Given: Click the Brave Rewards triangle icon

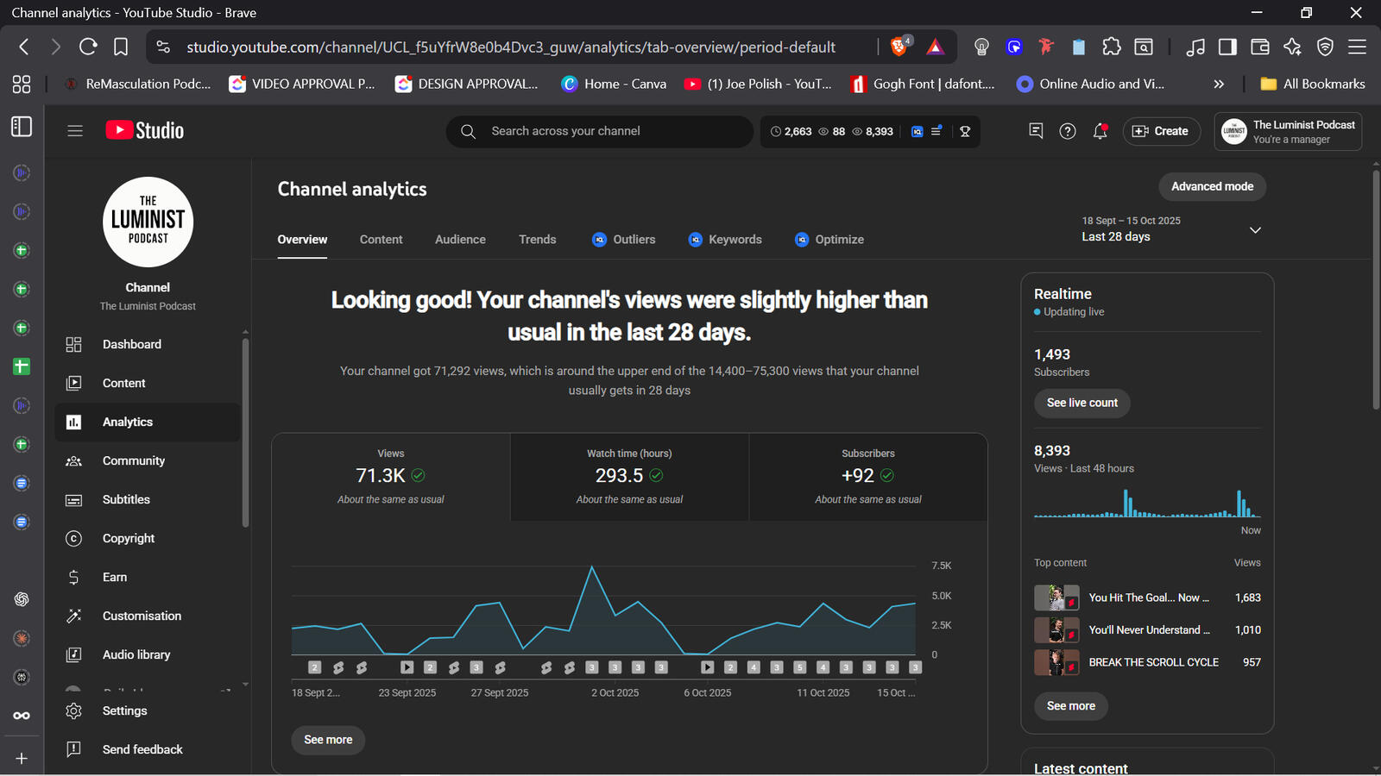Looking at the screenshot, I should click(935, 47).
